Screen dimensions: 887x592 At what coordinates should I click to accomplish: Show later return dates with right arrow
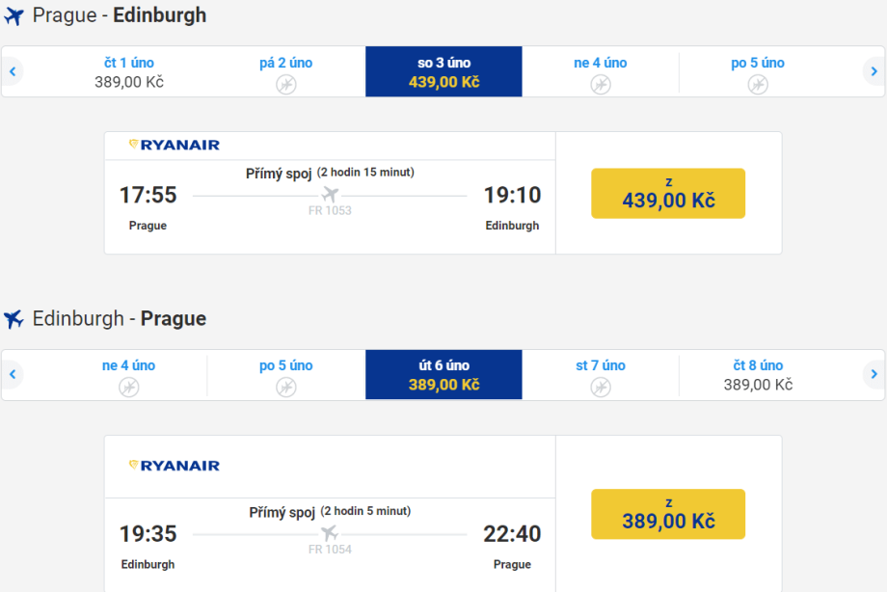click(x=874, y=374)
